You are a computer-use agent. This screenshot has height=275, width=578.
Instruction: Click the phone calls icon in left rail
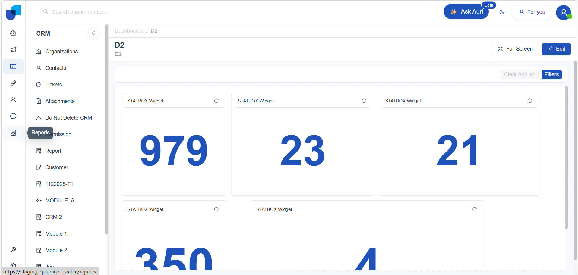(13, 83)
